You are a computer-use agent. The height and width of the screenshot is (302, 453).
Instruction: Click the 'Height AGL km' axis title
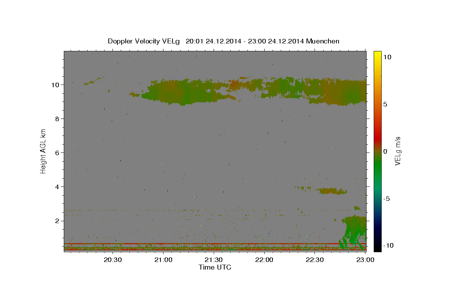[43, 151]
